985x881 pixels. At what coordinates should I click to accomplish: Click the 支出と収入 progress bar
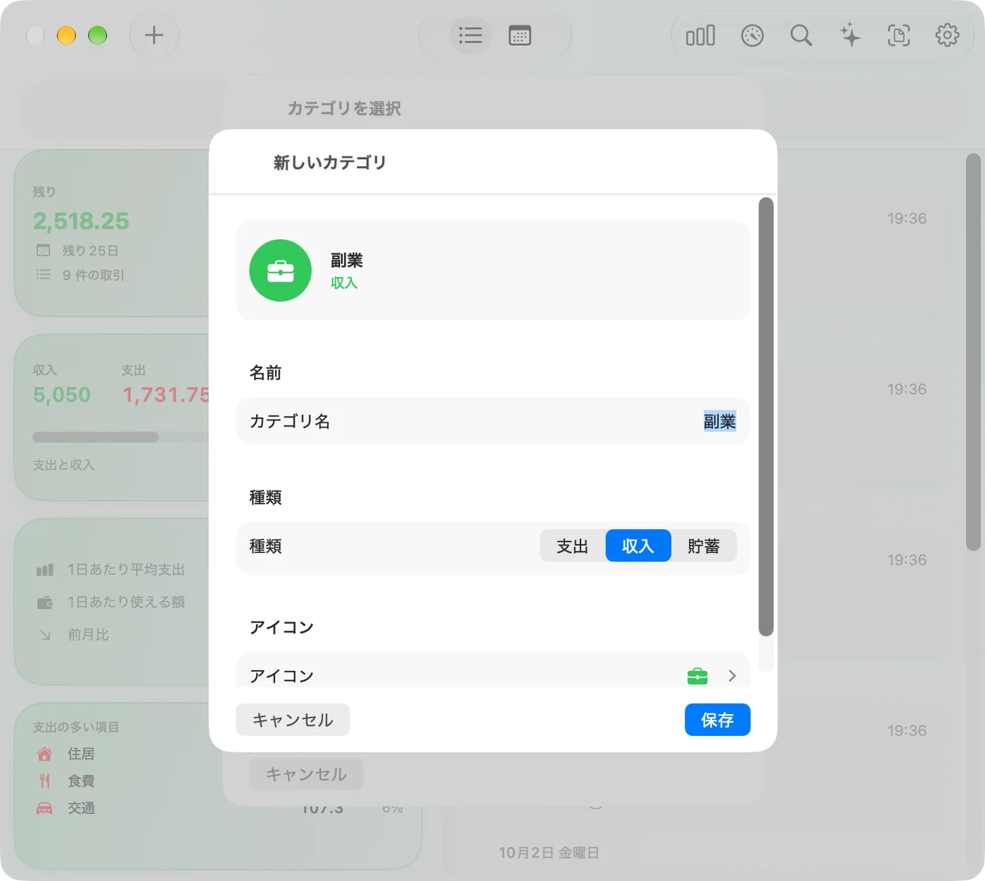tap(121, 437)
